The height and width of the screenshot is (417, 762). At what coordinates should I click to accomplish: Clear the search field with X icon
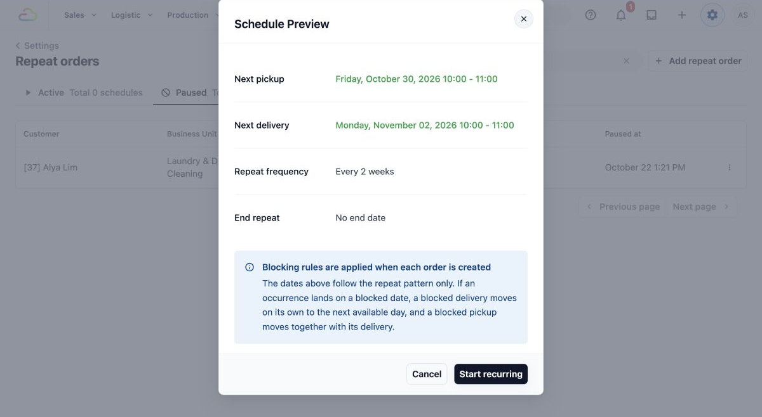626,61
